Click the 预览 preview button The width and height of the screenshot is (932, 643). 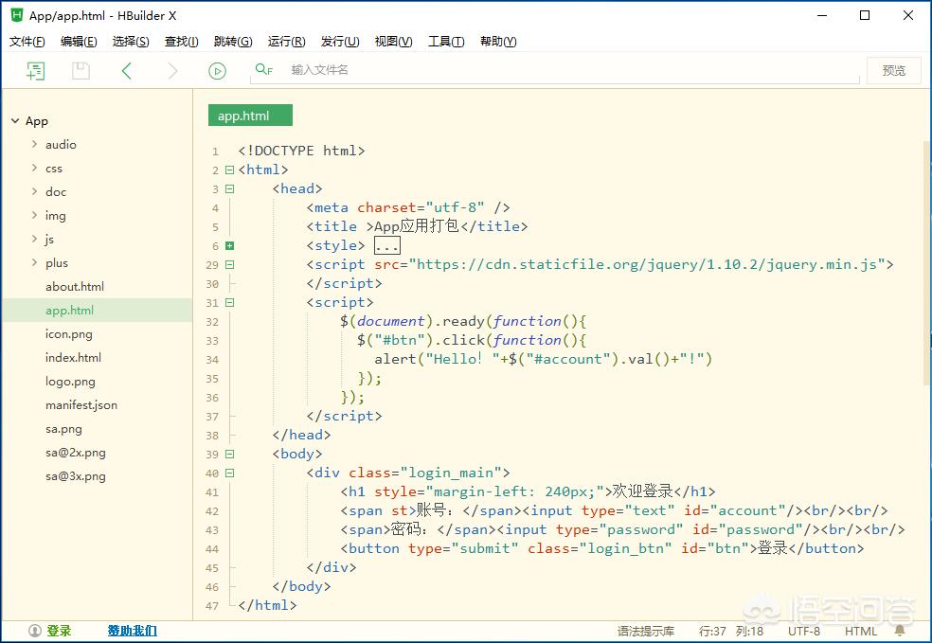[894, 71]
